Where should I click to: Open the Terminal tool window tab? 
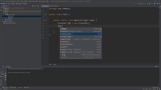click(x=5, y=87)
